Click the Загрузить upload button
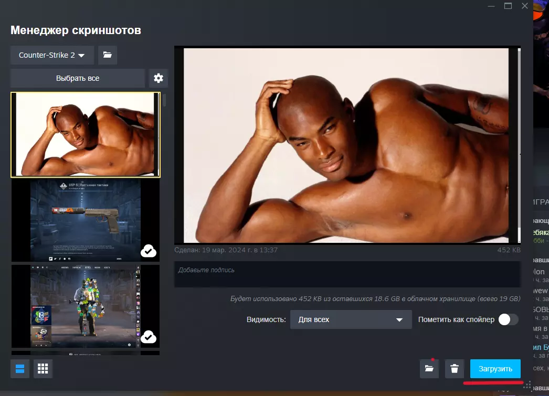The height and width of the screenshot is (396, 549). tap(495, 369)
